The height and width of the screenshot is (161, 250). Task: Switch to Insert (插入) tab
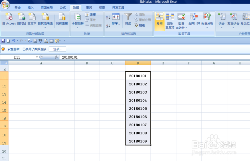pos(30,7)
